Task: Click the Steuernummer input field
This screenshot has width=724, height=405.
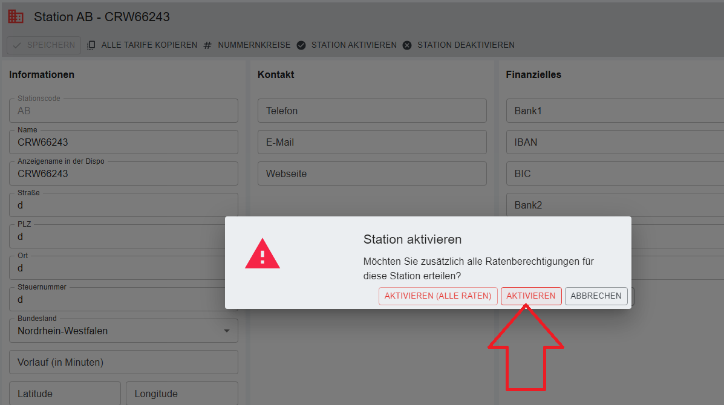Action: click(x=117, y=299)
